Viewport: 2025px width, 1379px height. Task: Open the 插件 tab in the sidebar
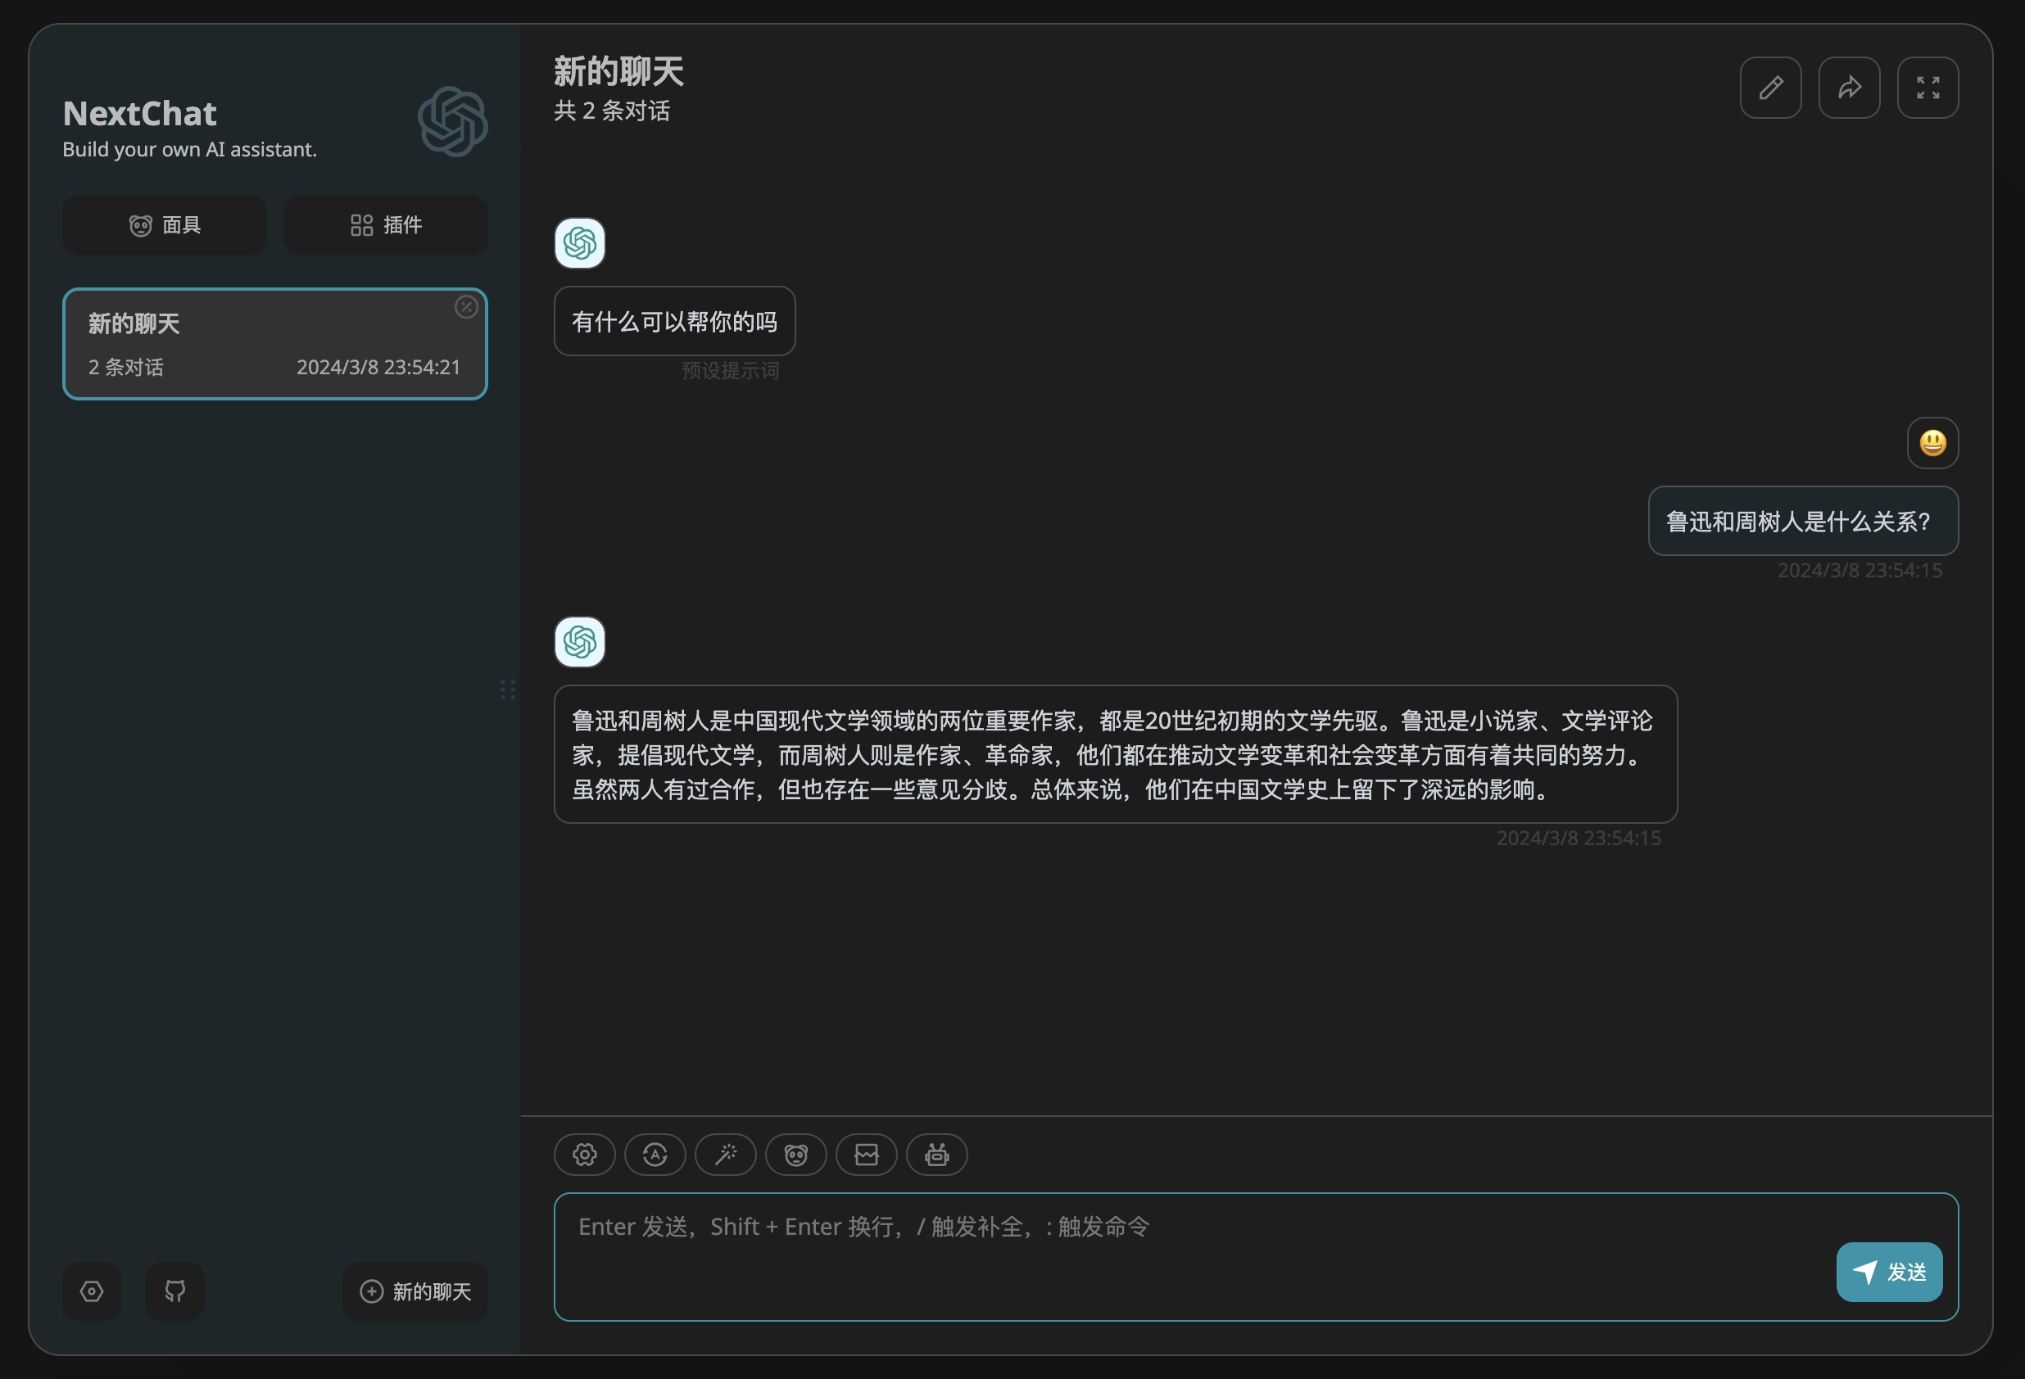click(385, 224)
